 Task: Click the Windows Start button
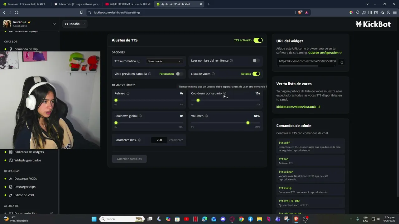click(x=94, y=219)
